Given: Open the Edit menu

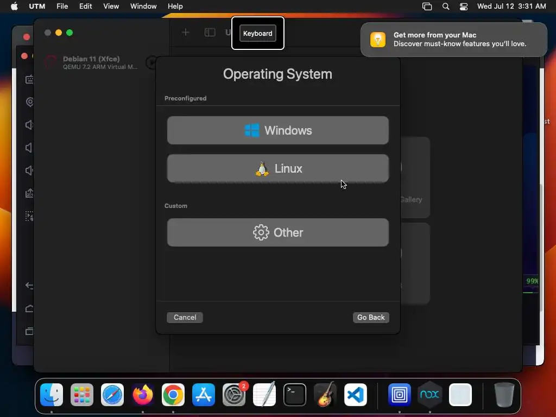Looking at the screenshot, I should tap(85, 7).
